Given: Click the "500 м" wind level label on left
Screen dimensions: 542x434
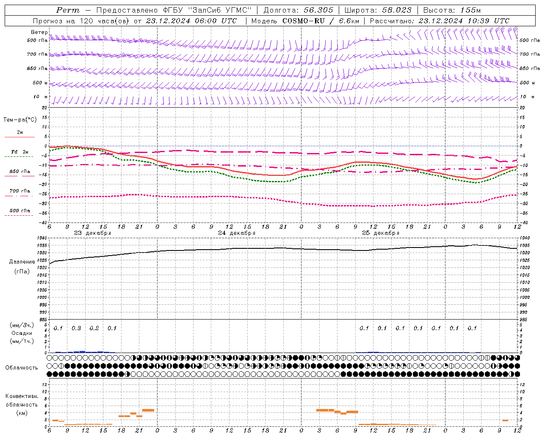Looking at the screenshot, I should point(40,83).
